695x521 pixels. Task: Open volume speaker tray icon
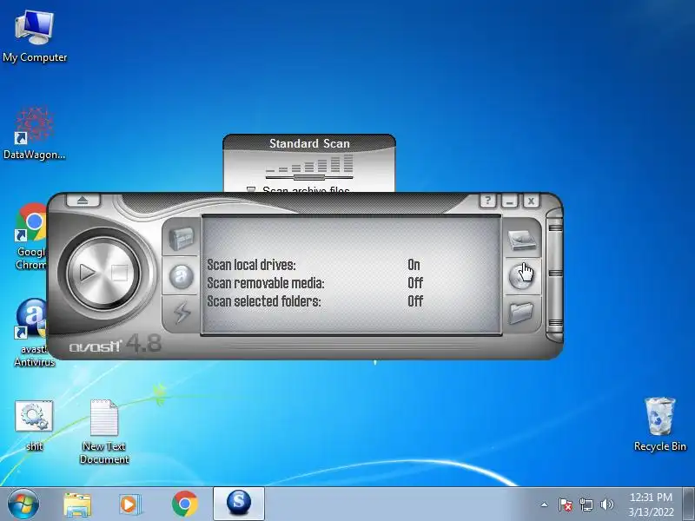click(606, 505)
